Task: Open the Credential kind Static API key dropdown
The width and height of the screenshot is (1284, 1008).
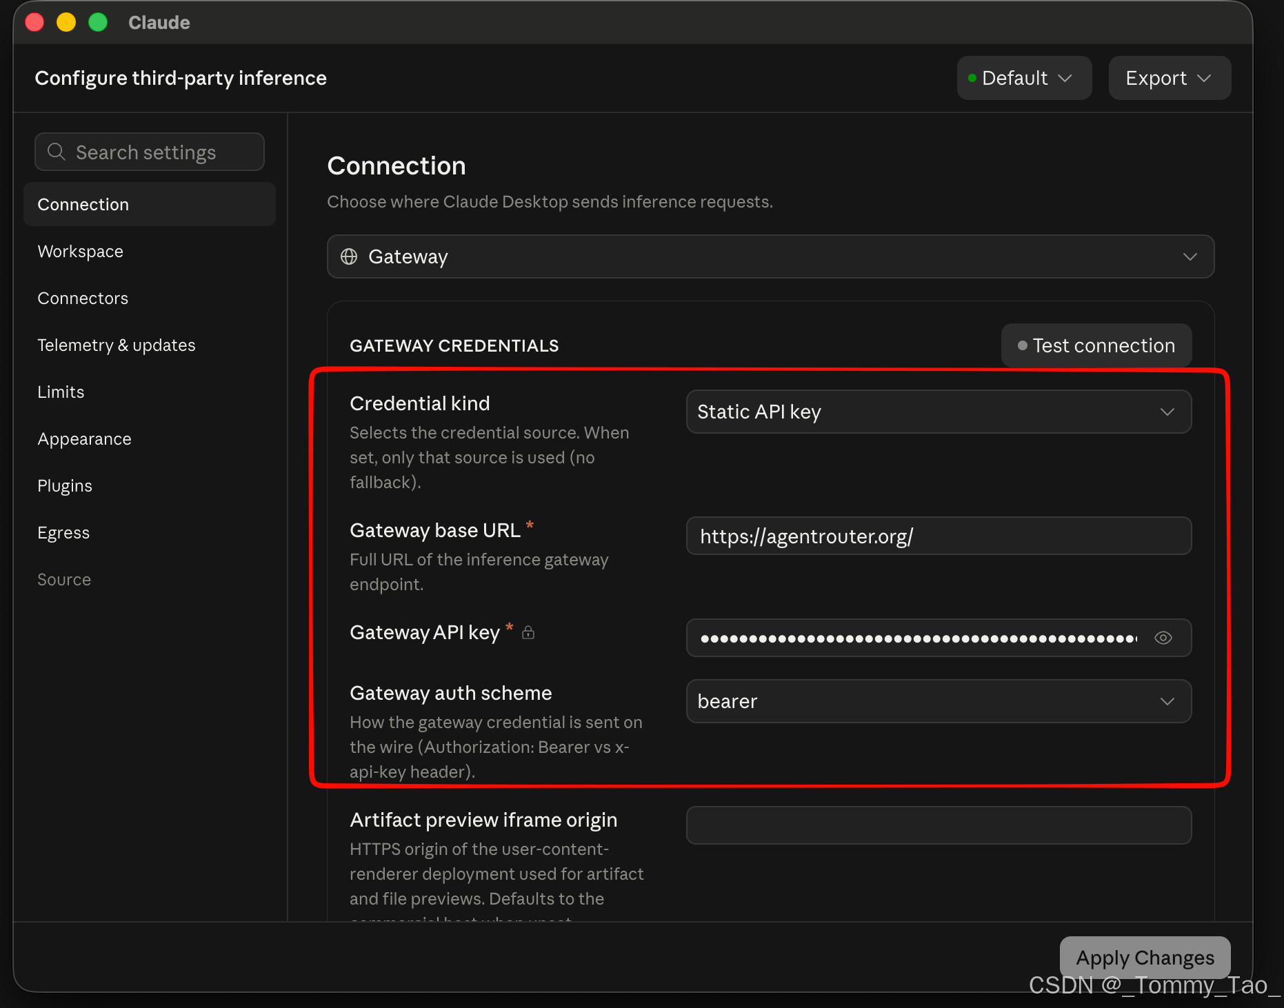Action: tap(939, 412)
